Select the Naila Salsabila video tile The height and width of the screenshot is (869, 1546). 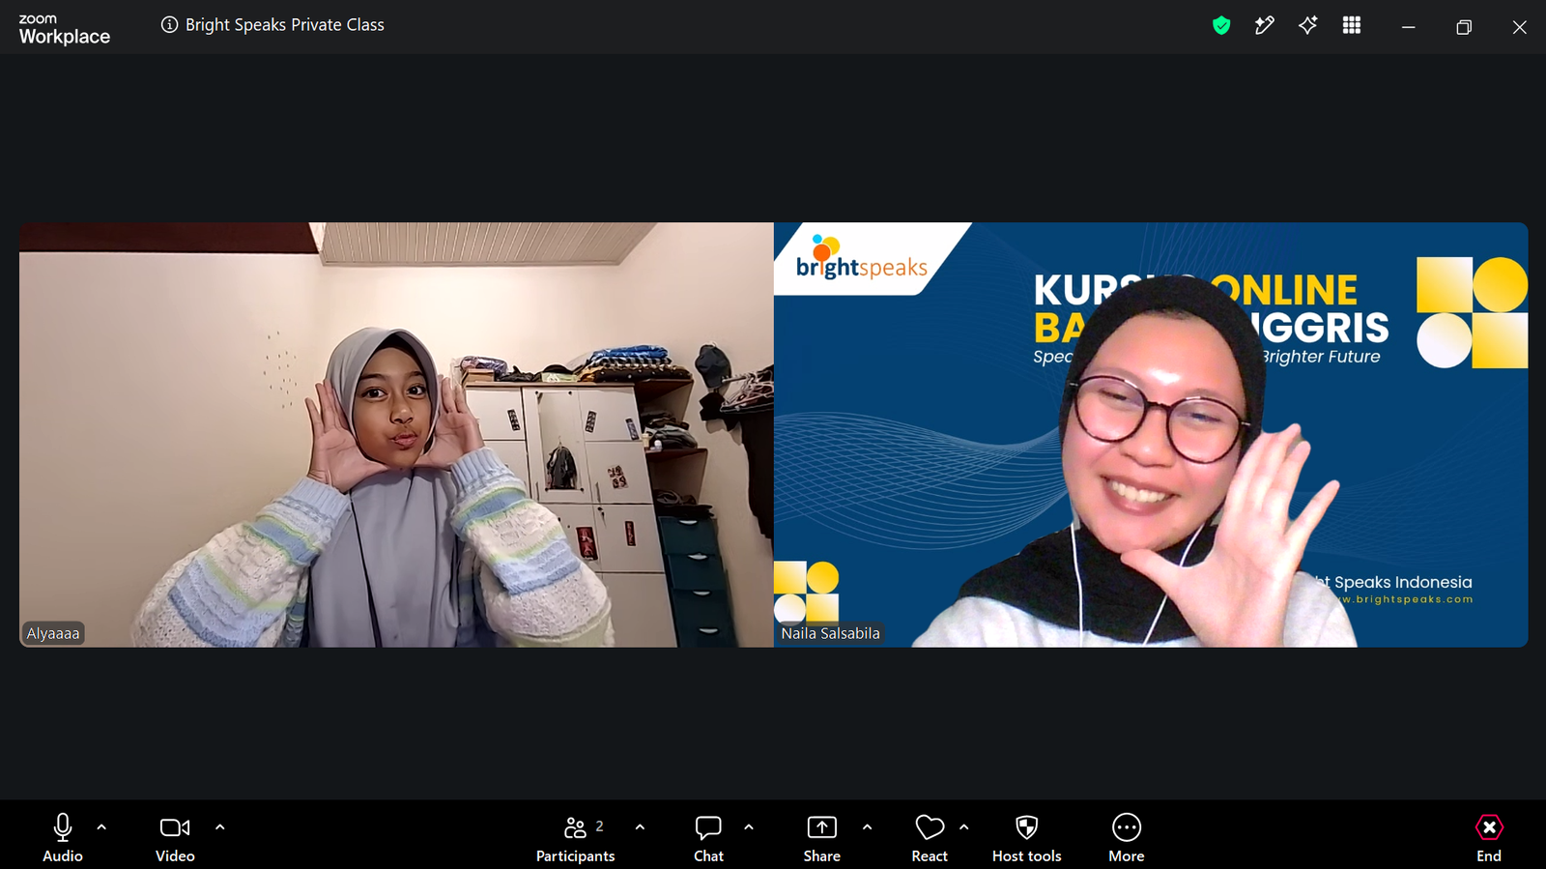pyautogui.click(x=1151, y=435)
